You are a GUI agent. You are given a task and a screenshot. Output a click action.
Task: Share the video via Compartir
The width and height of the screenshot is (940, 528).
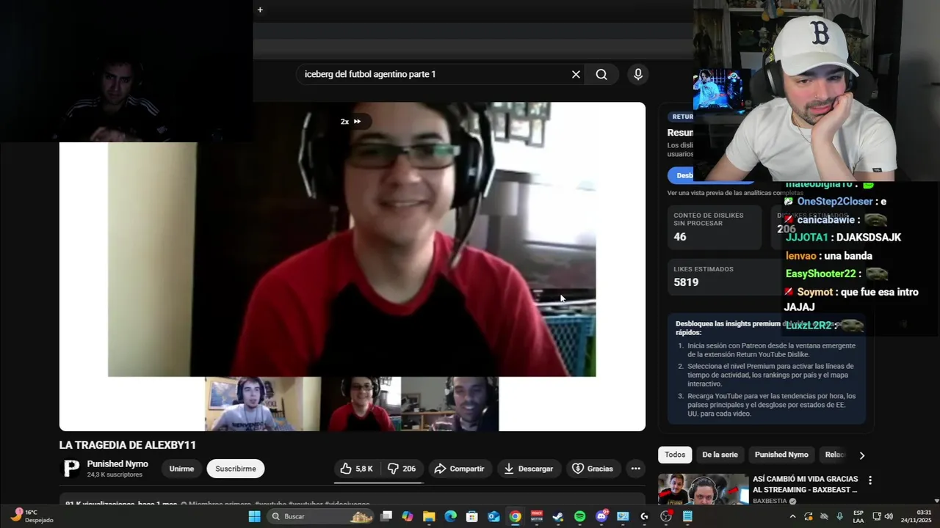[459, 469]
